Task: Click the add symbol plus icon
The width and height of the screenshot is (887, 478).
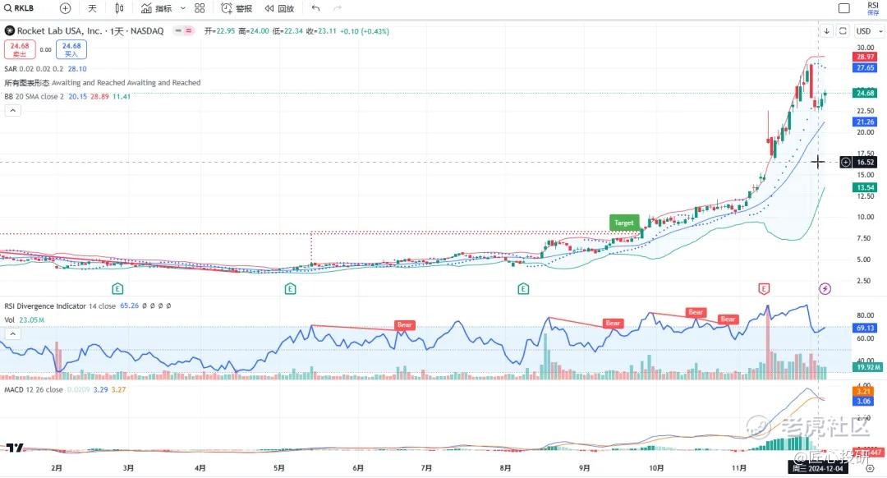Action: (x=65, y=8)
